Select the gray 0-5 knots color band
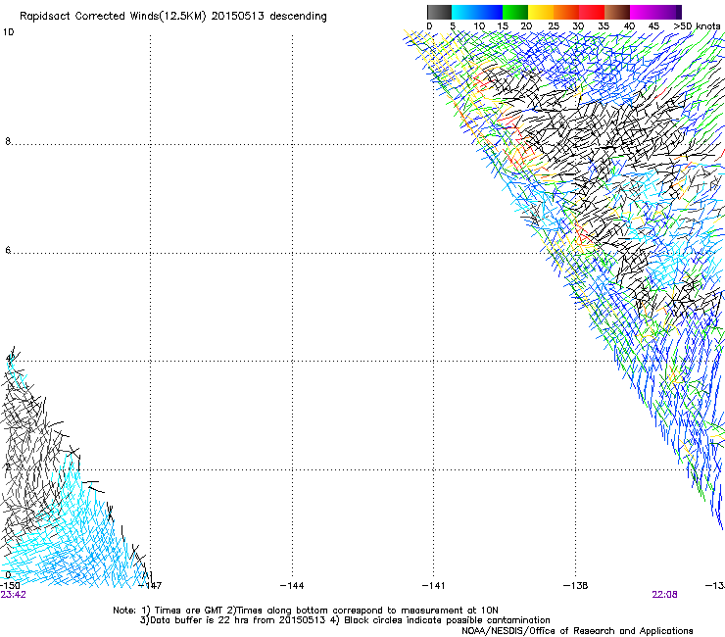725x637 pixels. (439, 12)
